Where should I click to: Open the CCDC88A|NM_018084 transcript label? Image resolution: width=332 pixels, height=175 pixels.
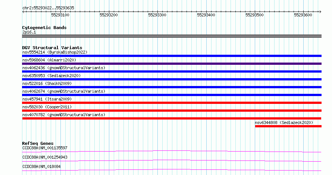(x=41, y=166)
